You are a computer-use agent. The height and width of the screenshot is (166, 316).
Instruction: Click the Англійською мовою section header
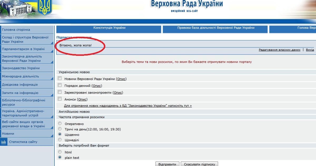(x=74, y=112)
